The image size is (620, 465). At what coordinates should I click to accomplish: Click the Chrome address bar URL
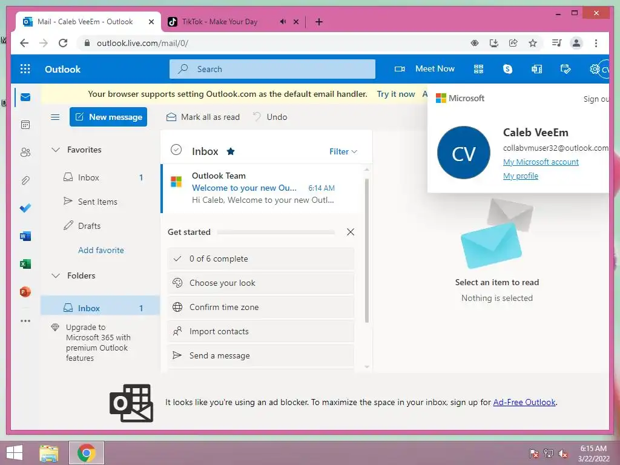142,43
